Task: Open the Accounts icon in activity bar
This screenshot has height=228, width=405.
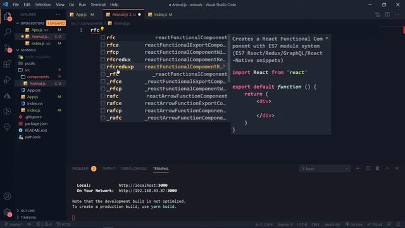Action: click(x=8, y=196)
